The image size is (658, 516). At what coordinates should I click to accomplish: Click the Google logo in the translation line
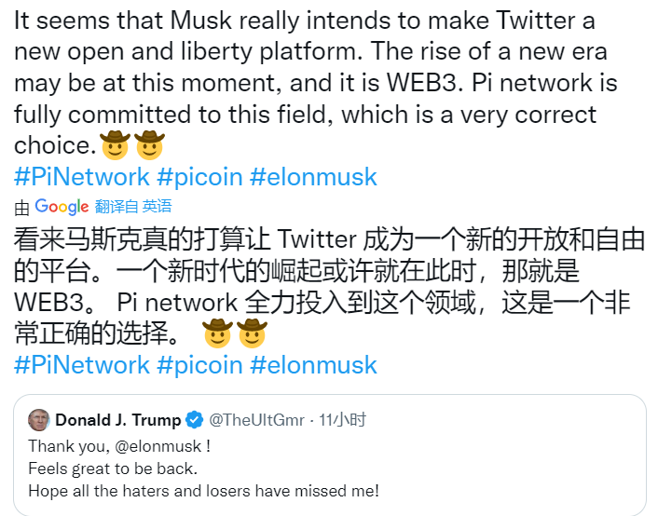pyautogui.click(x=62, y=207)
